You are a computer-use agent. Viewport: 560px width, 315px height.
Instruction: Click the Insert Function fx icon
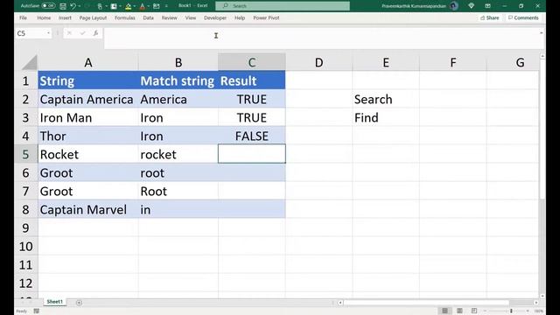point(95,33)
